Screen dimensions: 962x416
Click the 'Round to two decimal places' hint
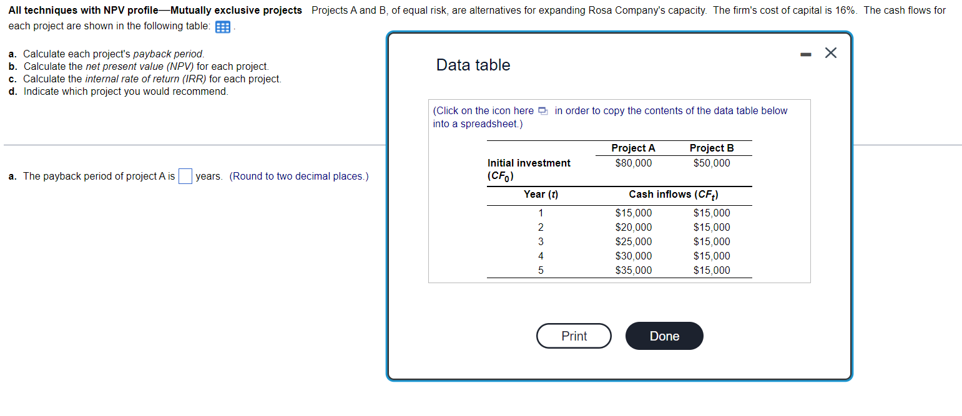299,177
